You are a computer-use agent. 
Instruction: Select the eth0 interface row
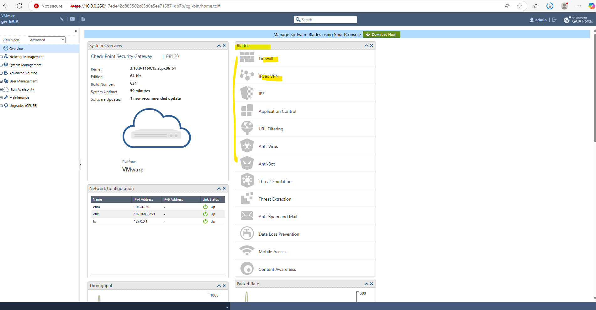(x=158, y=207)
